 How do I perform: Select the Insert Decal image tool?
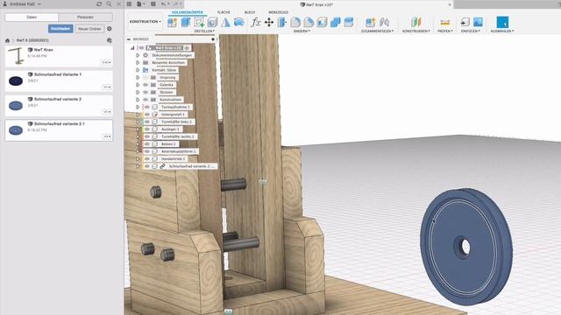[478, 22]
